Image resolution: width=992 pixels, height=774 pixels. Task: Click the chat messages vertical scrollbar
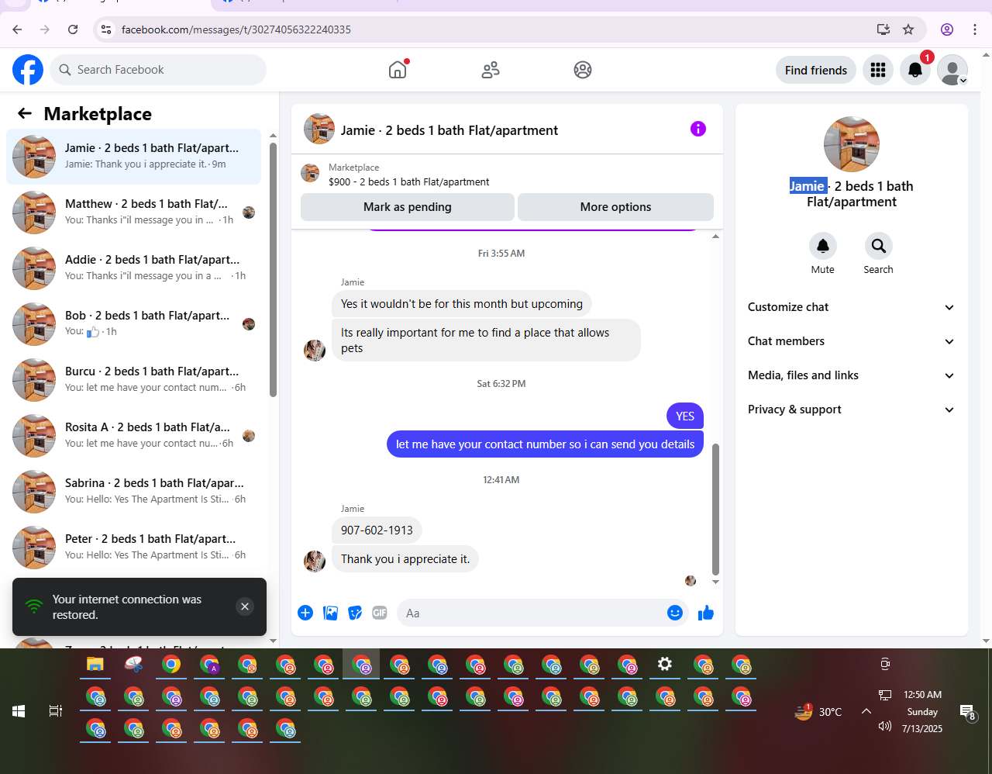tap(715, 508)
